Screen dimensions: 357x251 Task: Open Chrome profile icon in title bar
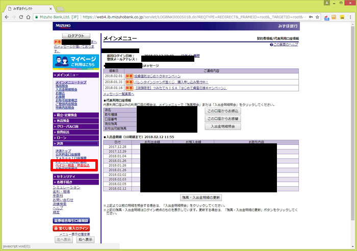(327, 3)
